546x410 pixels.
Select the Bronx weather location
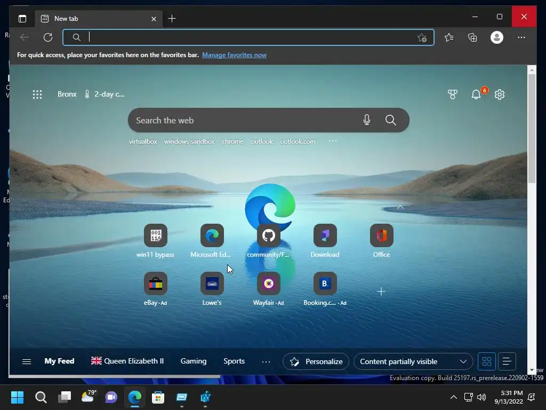(x=67, y=94)
